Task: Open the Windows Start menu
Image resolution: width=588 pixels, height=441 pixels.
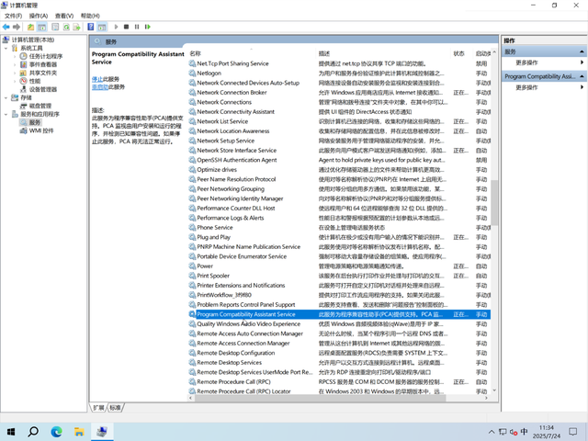Action: point(11,432)
